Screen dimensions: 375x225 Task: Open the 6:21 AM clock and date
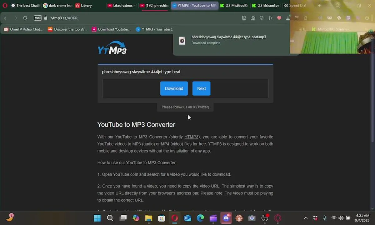click(362, 218)
